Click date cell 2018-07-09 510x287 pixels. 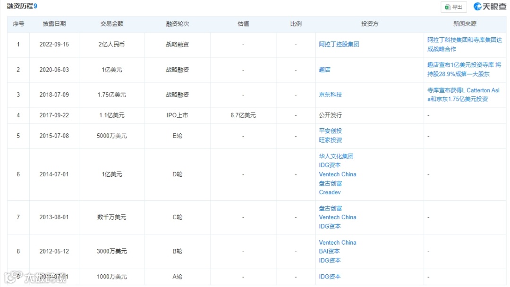[x=54, y=95]
